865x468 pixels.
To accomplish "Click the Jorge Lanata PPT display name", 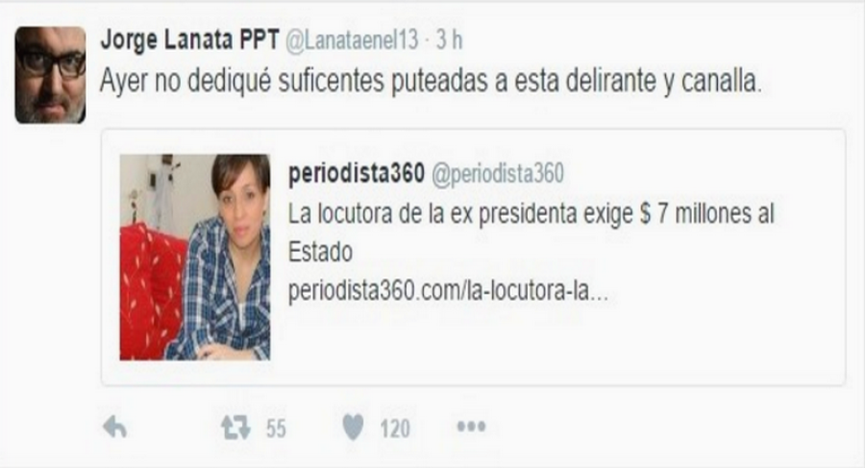I will pos(189,40).
